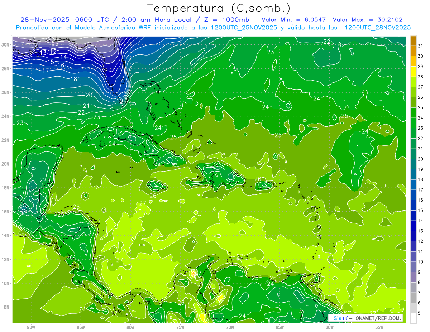430x332 pixels.
Task: Click the light gray swatch between 5 and 6
Action: pyautogui.click(x=413, y=308)
